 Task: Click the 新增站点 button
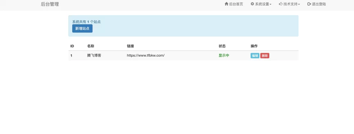(x=82, y=28)
